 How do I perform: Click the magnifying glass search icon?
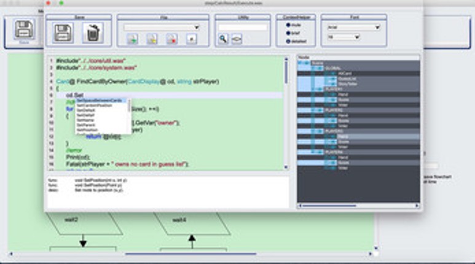click(223, 39)
